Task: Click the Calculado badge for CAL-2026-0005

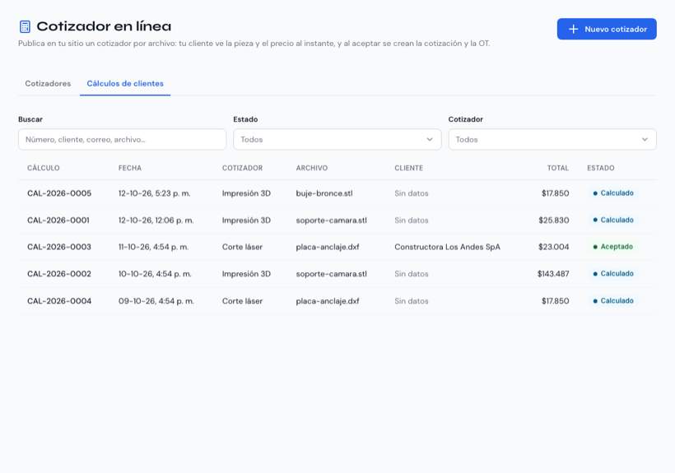Action: 613,193
